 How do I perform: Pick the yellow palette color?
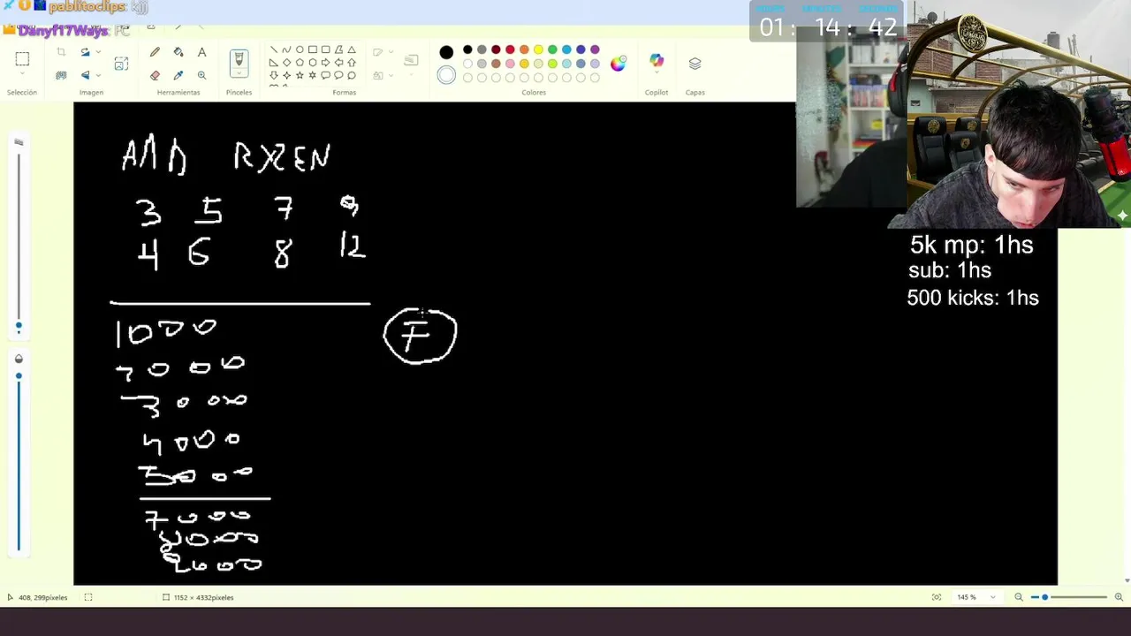pyautogui.click(x=538, y=49)
